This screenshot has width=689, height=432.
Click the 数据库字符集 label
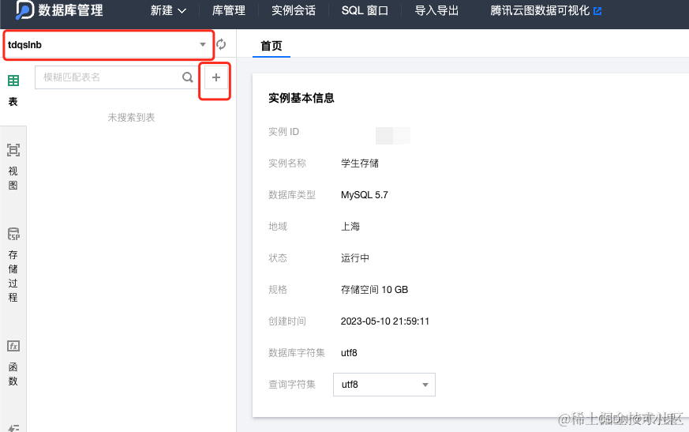[297, 353]
